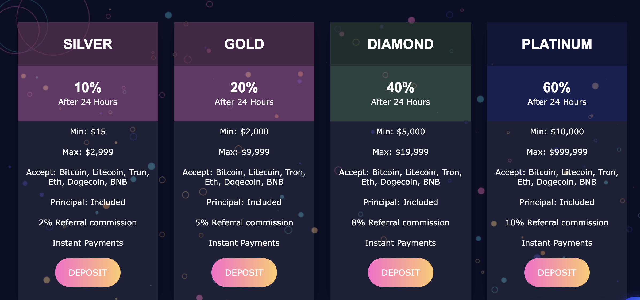Viewport: 640px width, 300px height.
Task: Select the GOLD plan heading
Action: click(x=244, y=44)
